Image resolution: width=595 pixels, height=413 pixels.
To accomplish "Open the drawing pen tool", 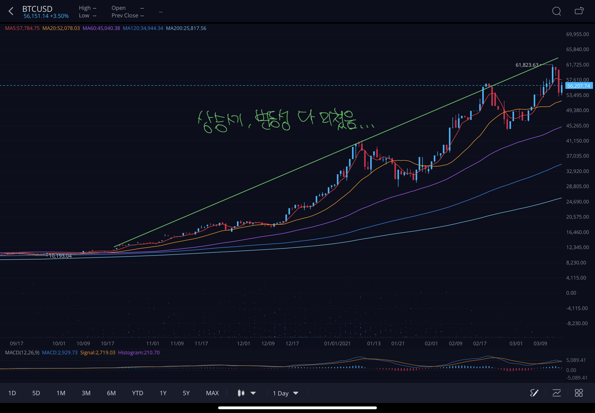I will tap(534, 393).
